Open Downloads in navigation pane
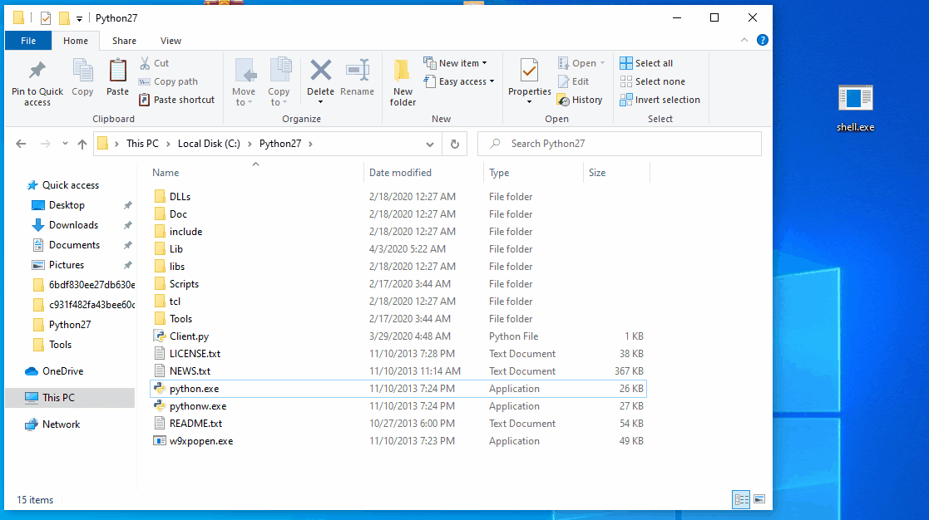Viewport: 929px width, 520px height. (73, 225)
